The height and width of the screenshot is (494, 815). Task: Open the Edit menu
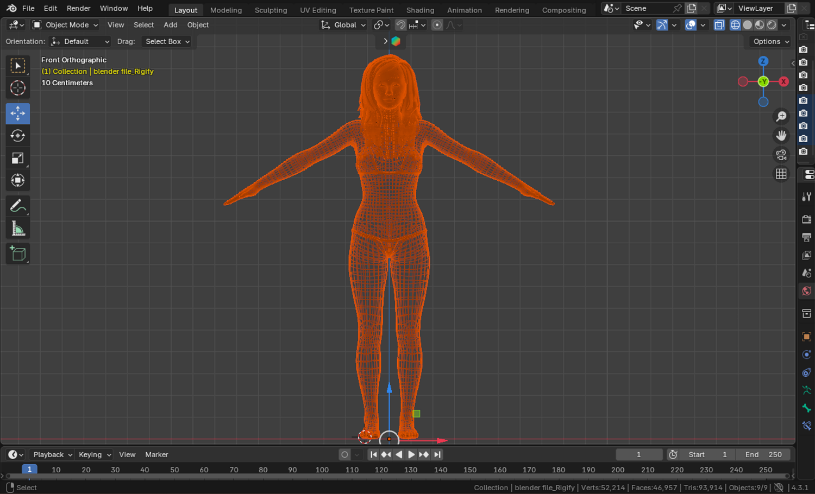point(51,8)
